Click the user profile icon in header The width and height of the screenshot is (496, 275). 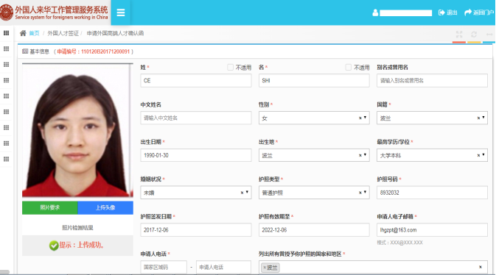click(x=375, y=13)
